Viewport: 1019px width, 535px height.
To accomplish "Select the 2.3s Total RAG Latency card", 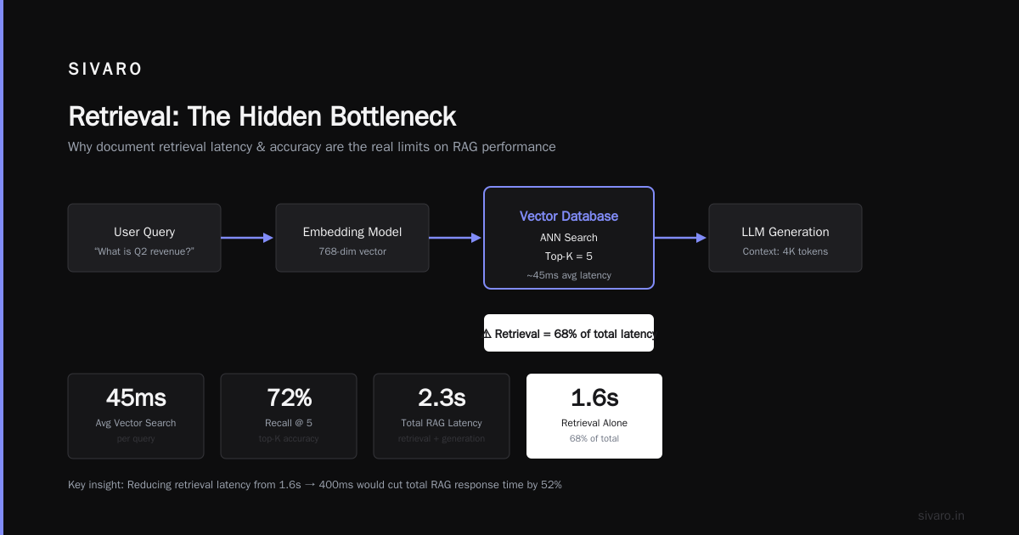I will [x=442, y=416].
